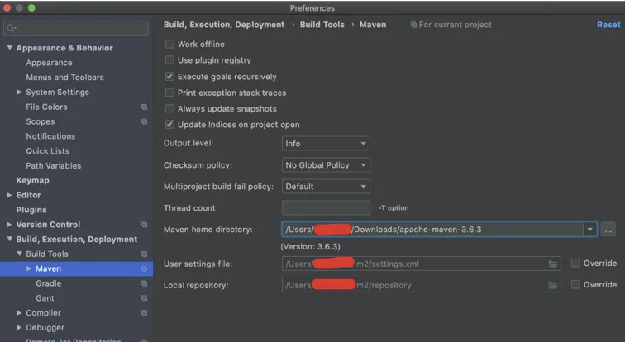
Task: Toggle Override for User settings file
Action: pyautogui.click(x=575, y=264)
